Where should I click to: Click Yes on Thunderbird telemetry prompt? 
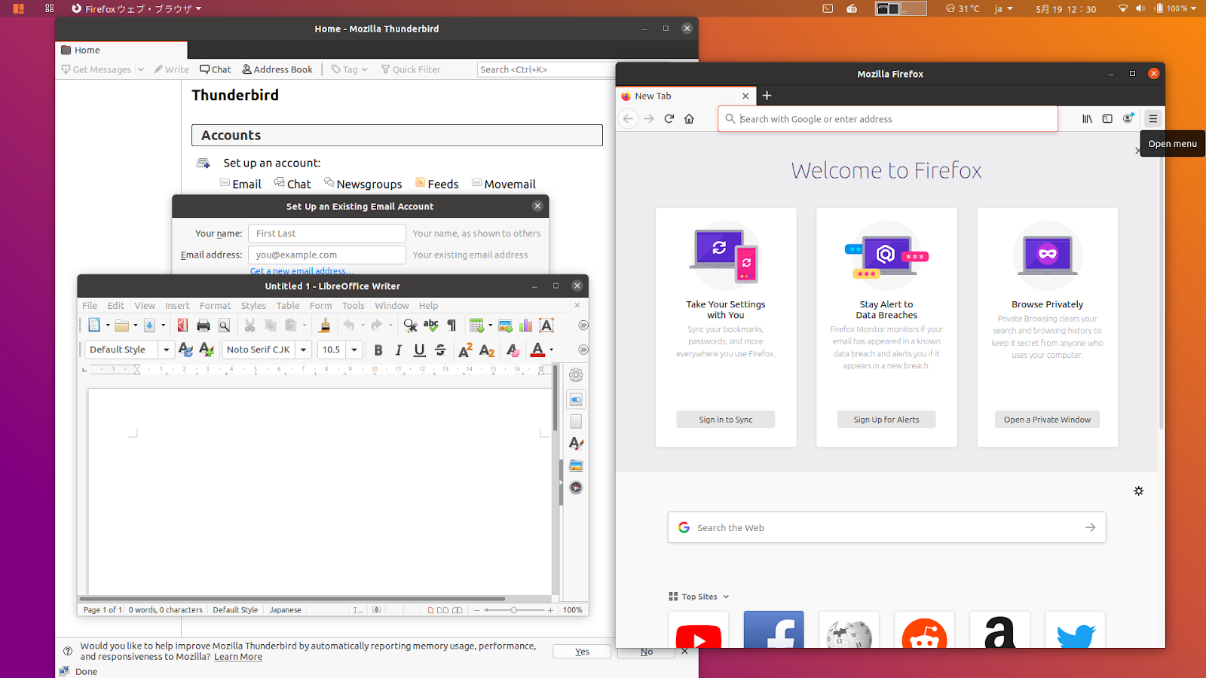point(582,652)
